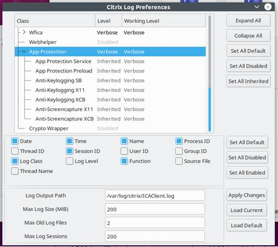Enable the Thread Name checkbox
Image resolution: width=278 pixels, height=247 pixels.
point(15,171)
